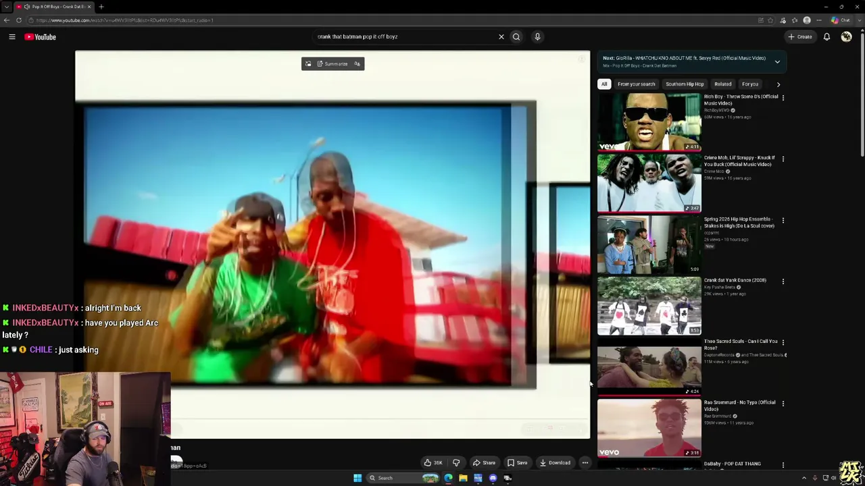
Task: Open options for DaBaby POP DAT THANG
Action: (x=783, y=464)
